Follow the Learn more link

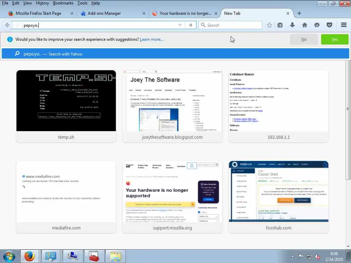tap(152, 39)
